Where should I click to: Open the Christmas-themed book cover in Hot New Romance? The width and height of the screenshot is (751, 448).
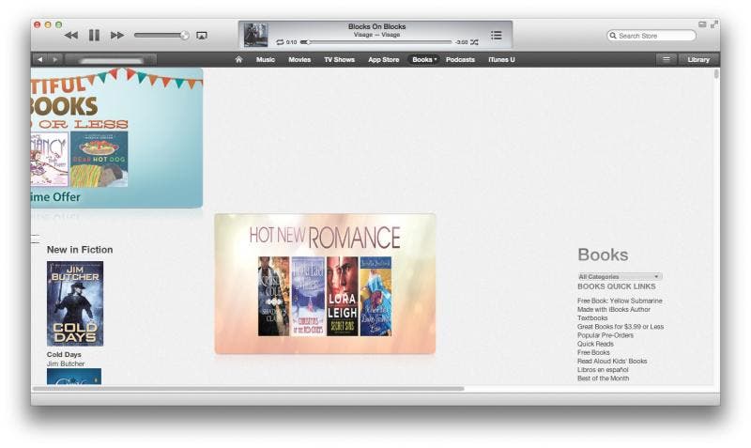(308, 296)
